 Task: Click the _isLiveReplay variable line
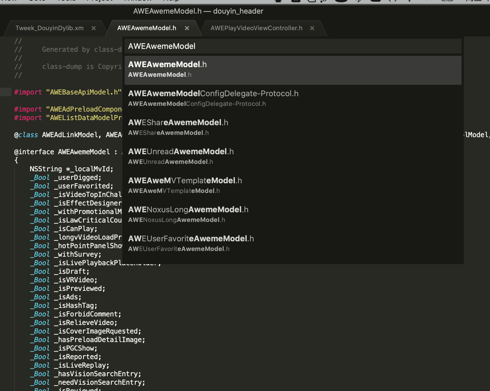coord(70,365)
